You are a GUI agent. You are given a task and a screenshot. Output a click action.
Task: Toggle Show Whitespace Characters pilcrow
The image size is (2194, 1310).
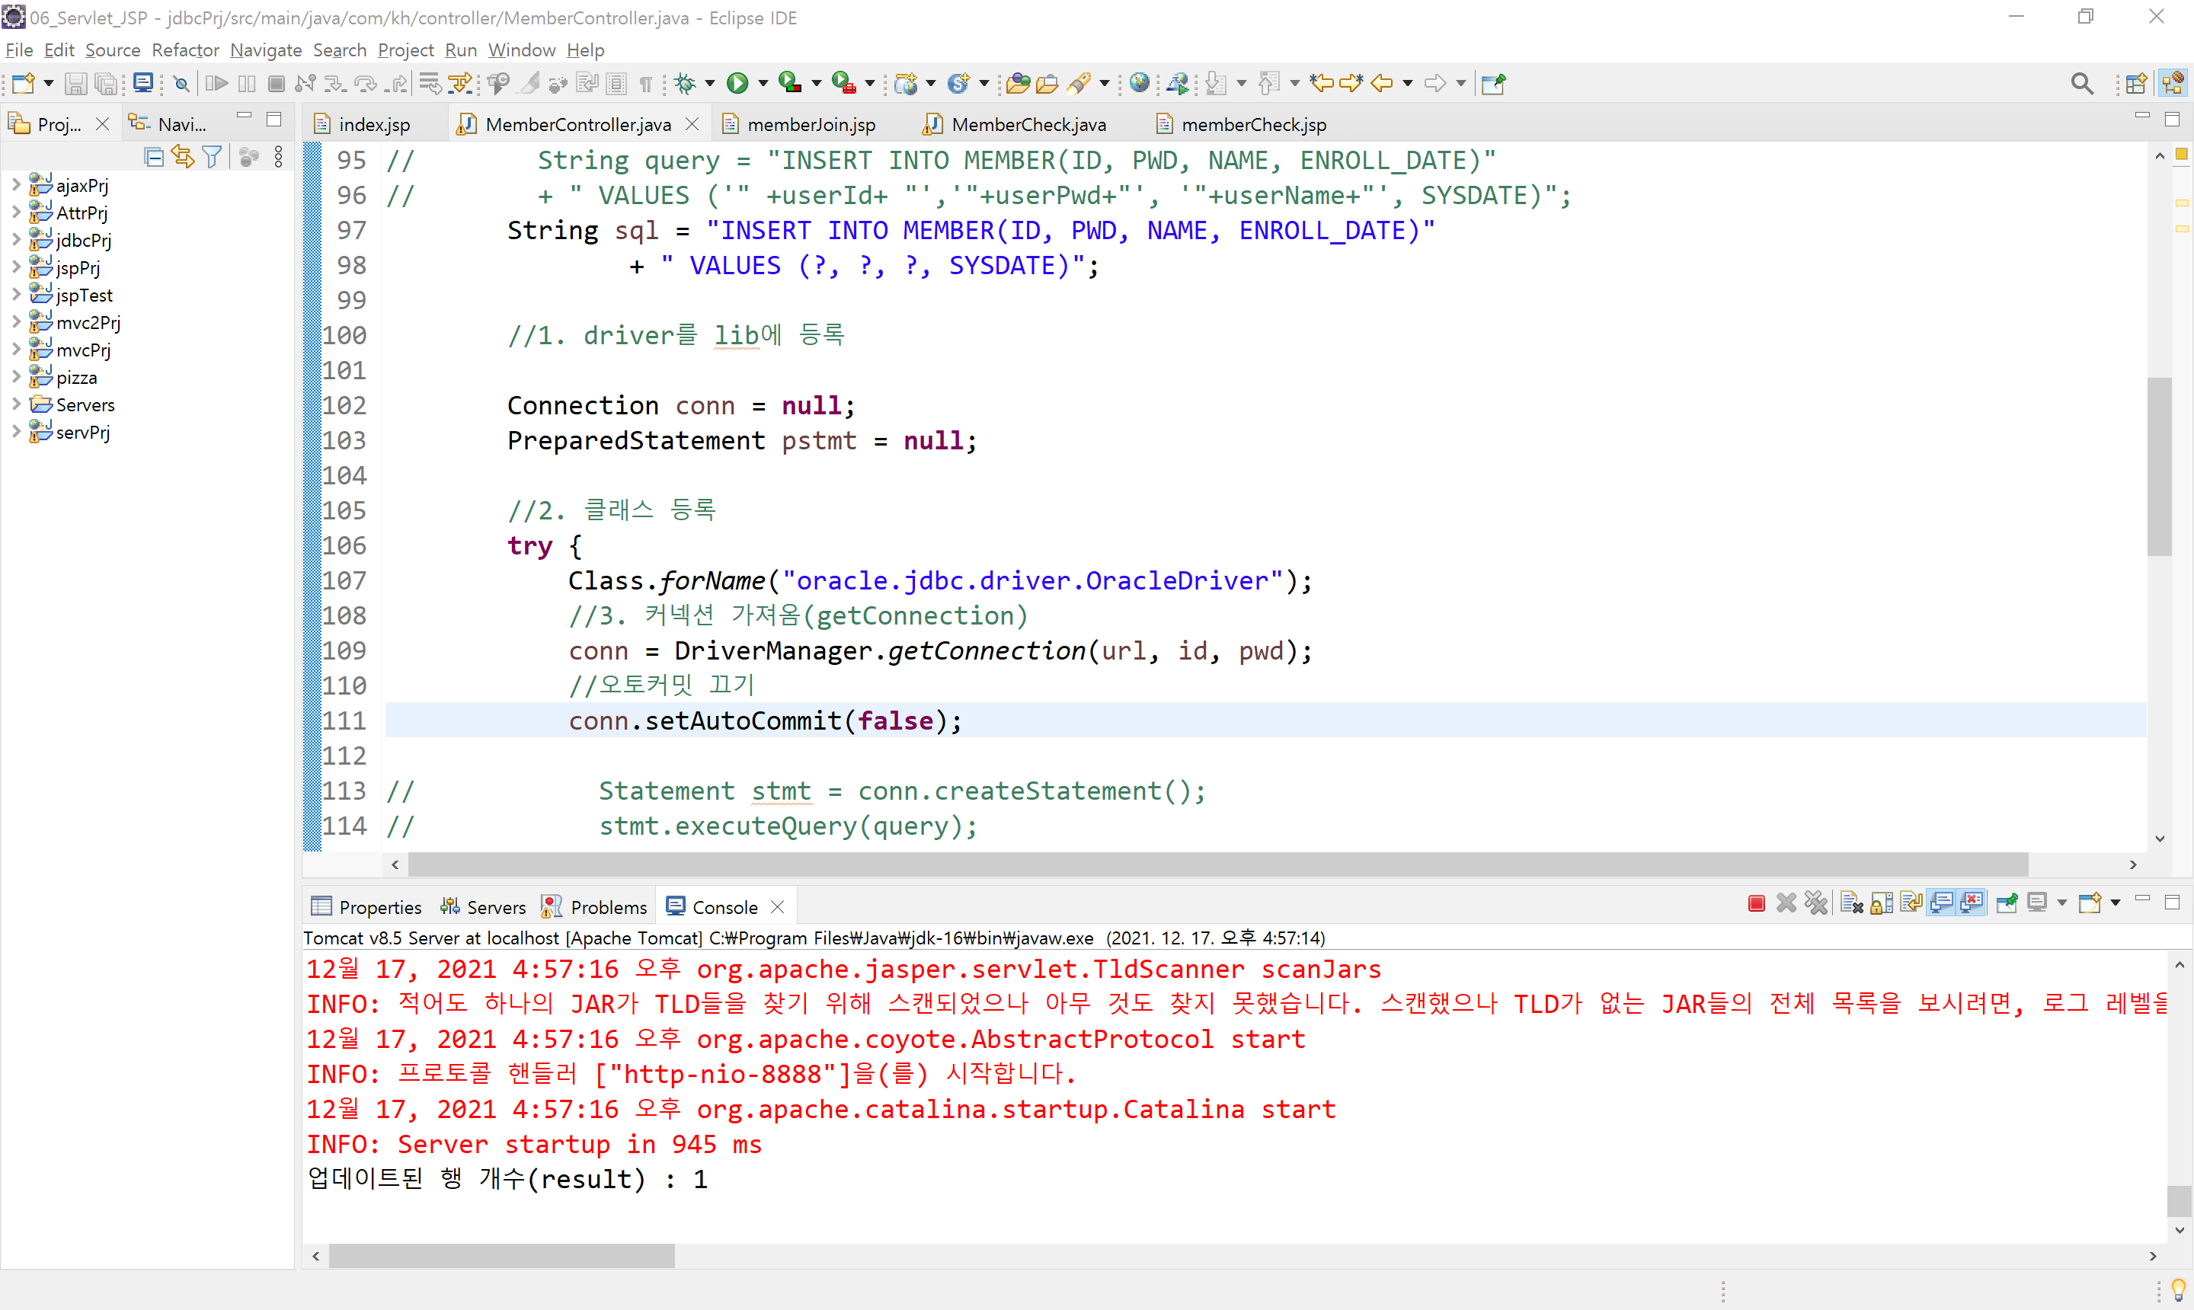645,84
